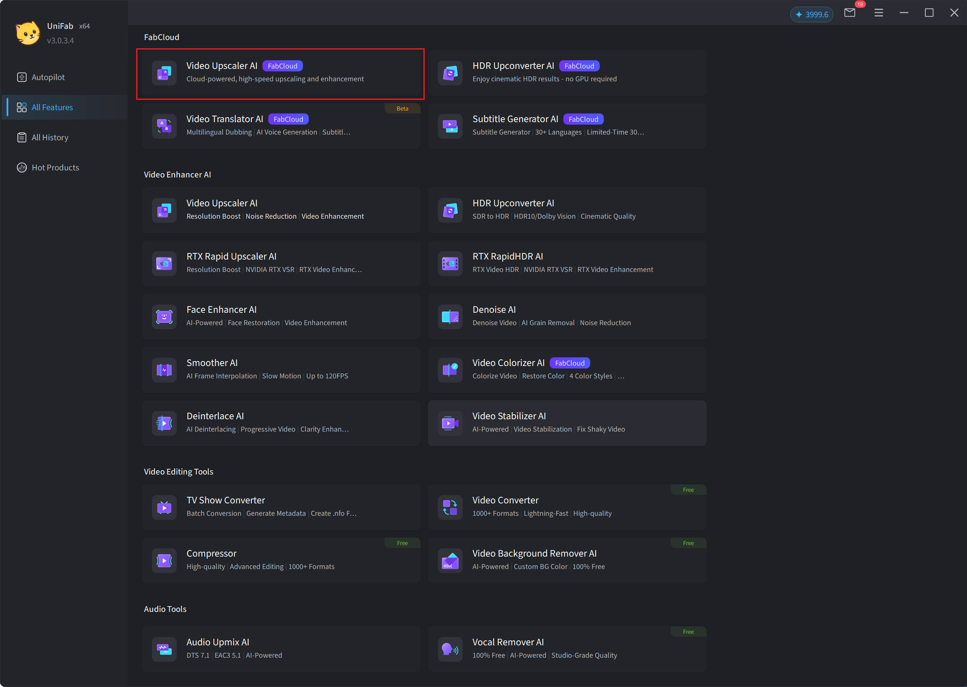This screenshot has height=687, width=967.
Task: Click the mail inbox icon
Action: [849, 13]
